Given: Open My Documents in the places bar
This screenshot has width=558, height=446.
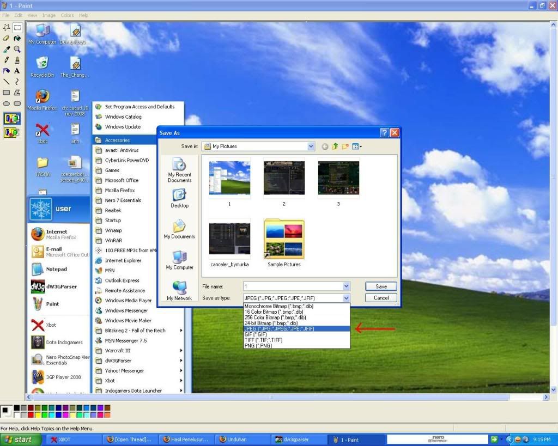Looking at the screenshot, I should [179, 229].
